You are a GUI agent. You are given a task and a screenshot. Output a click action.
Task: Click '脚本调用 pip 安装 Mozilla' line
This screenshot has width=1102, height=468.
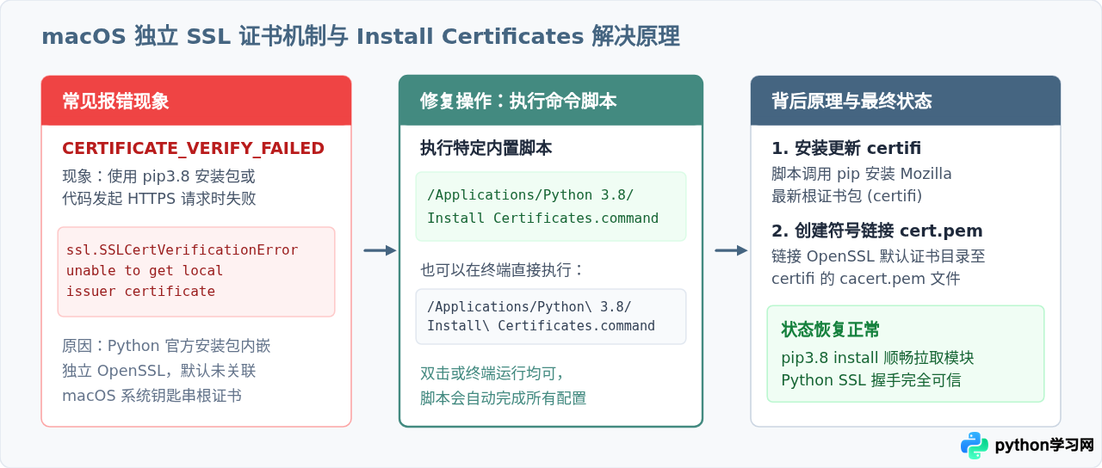point(862,174)
